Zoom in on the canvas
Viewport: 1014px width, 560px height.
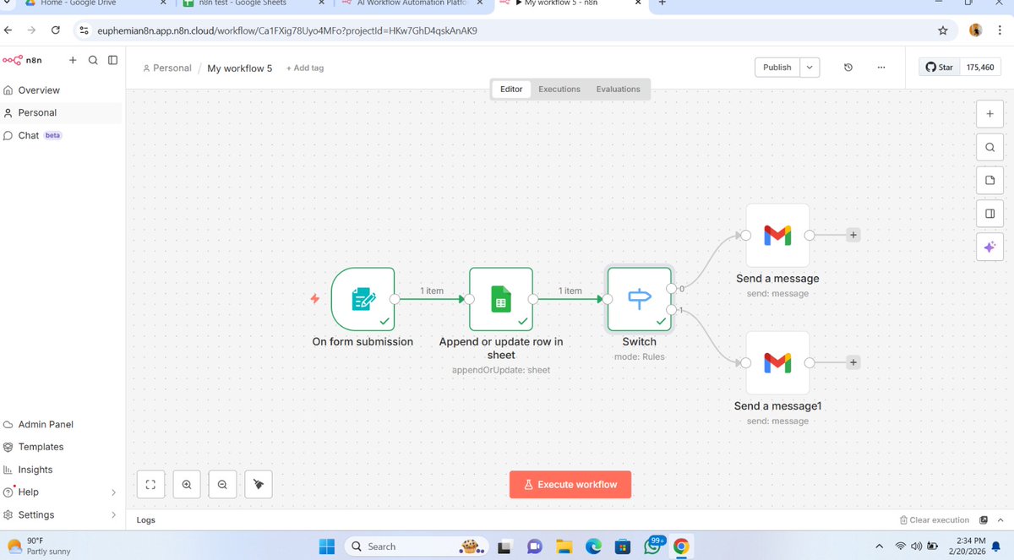187,484
